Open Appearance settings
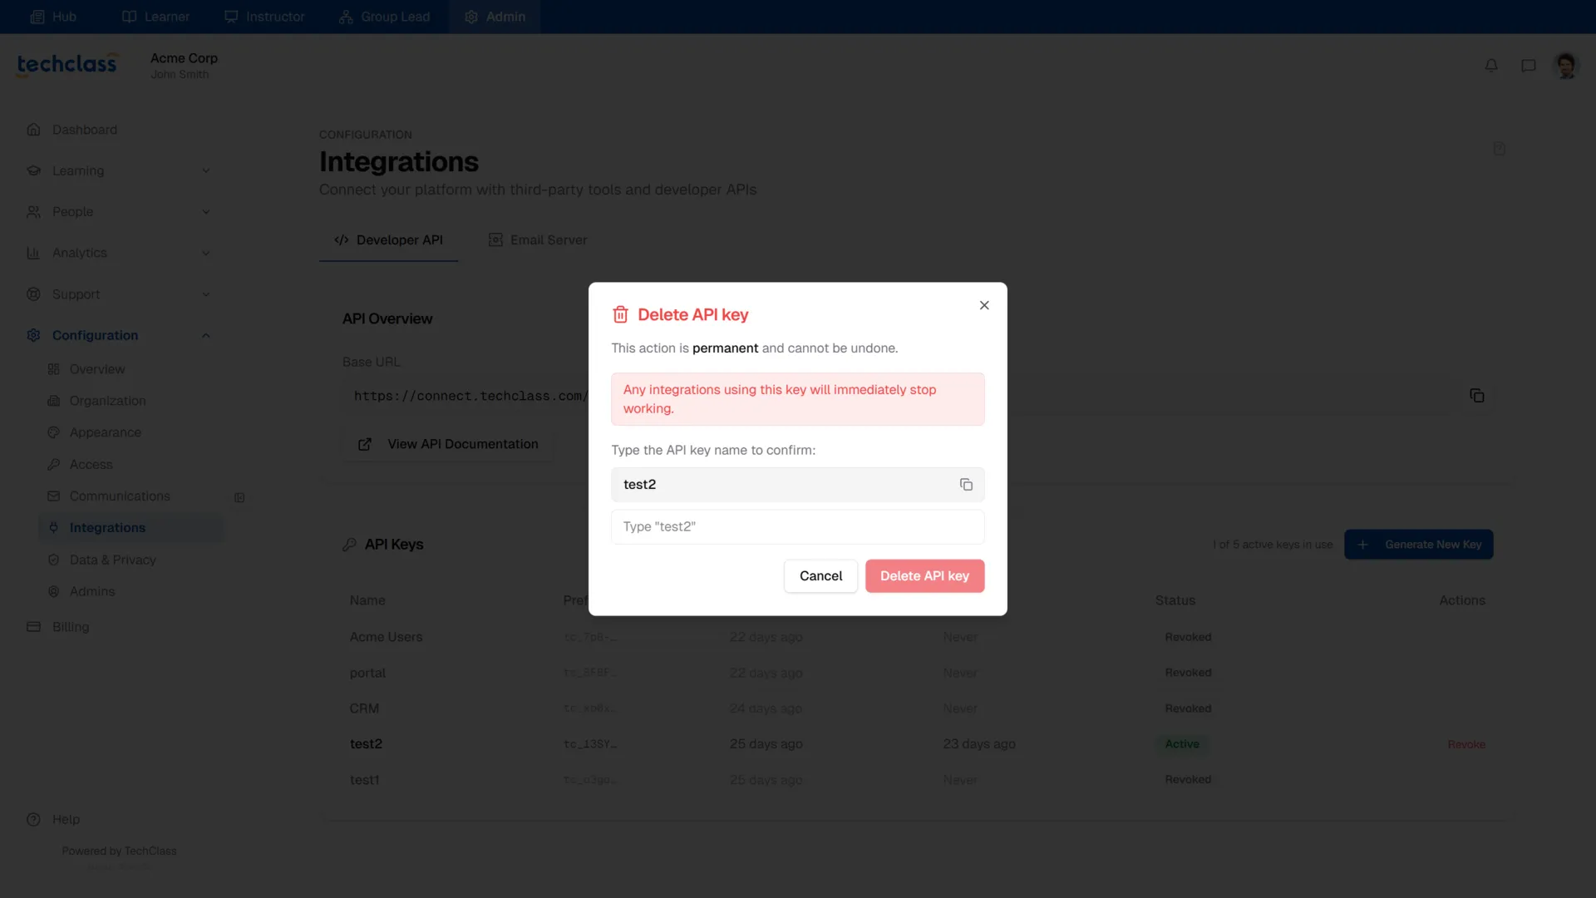 point(106,432)
